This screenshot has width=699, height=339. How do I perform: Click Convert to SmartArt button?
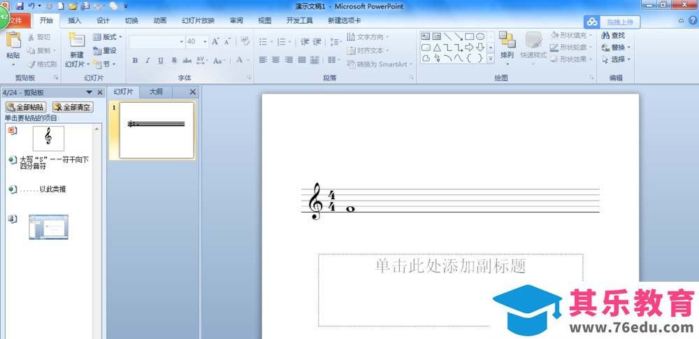(x=380, y=64)
